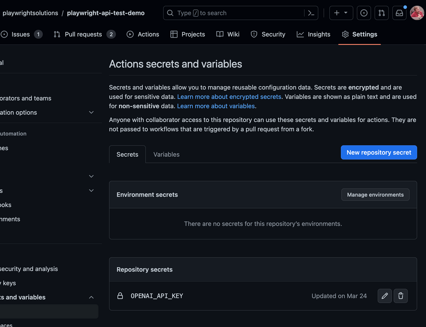Viewport: 426px width, 327px height.
Task: Collapse the Secrets and variables sidebar section
Action: pyautogui.click(x=91, y=297)
